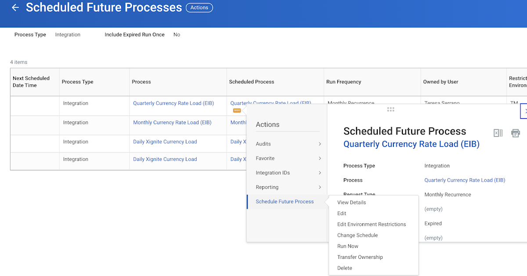527x276 pixels.
Task: Expand the Reporting submenu
Action: 267,187
